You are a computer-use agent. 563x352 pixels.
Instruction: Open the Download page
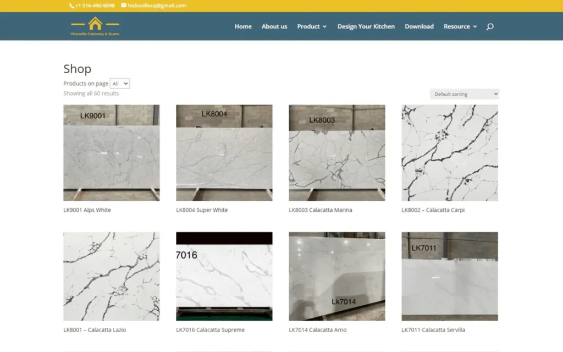(419, 26)
